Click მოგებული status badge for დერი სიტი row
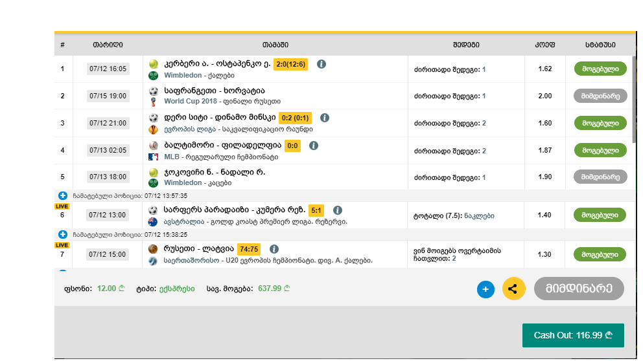The width and height of the screenshot is (643, 361). pyautogui.click(x=600, y=123)
